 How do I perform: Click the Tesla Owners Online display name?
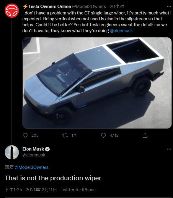[50, 6]
